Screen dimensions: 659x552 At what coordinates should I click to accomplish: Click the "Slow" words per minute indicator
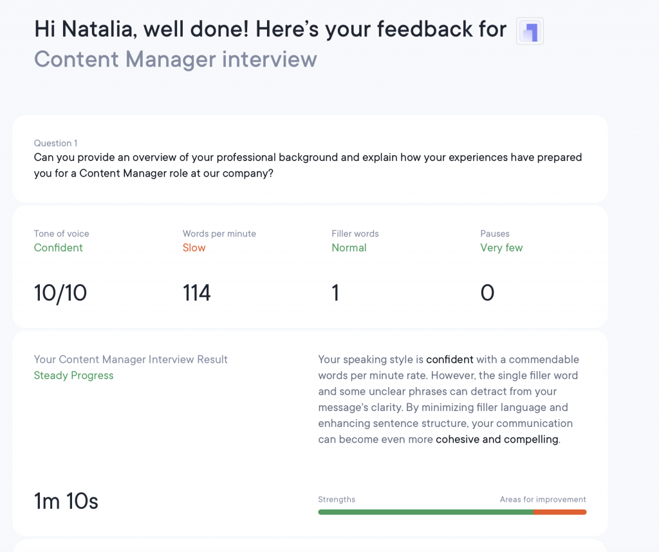pos(194,247)
